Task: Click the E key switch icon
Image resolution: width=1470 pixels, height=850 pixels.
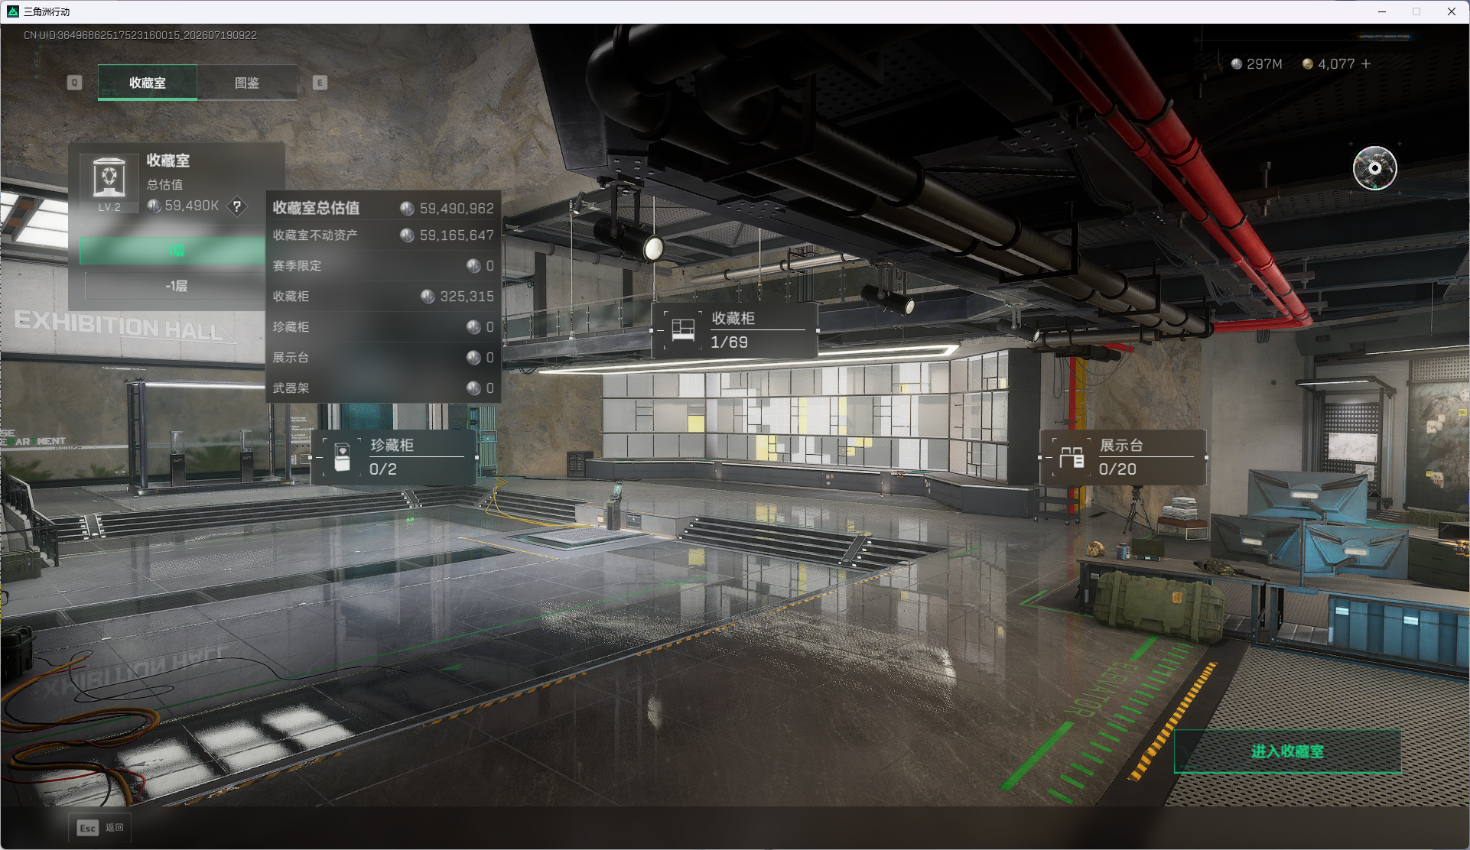Action: (320, 83)
